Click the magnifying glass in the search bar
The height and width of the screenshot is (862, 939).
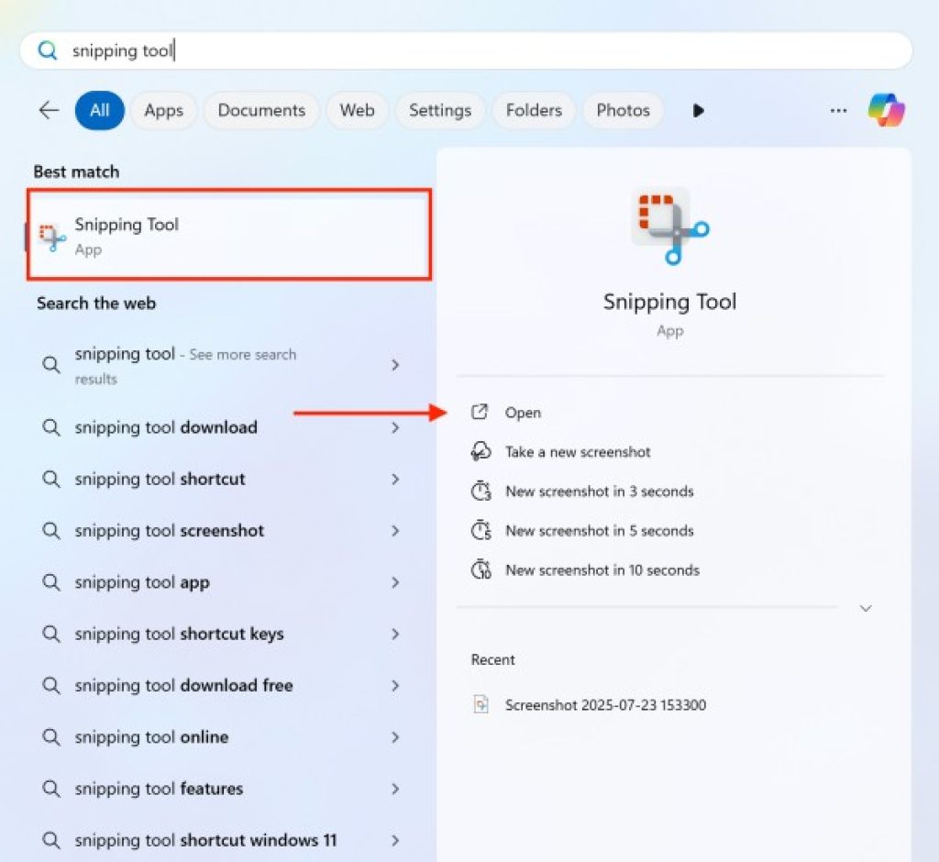pyautogui.click(x=47, y=51)
